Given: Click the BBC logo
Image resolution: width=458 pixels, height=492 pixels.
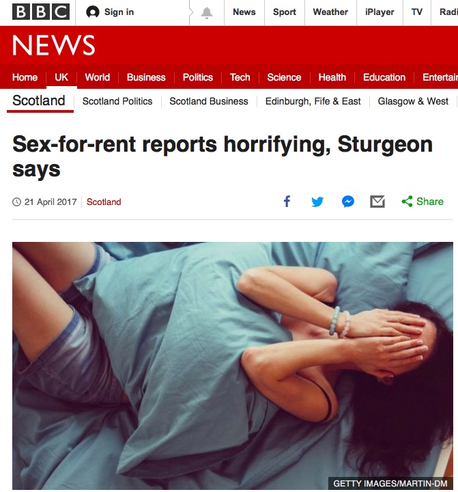Looking at the screenshot, I should point(41,12).
